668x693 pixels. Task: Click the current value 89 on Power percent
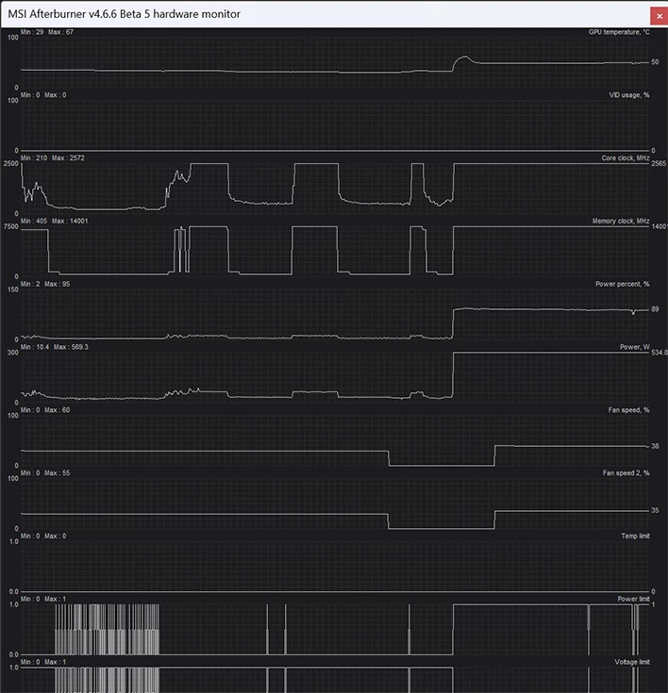655,309
